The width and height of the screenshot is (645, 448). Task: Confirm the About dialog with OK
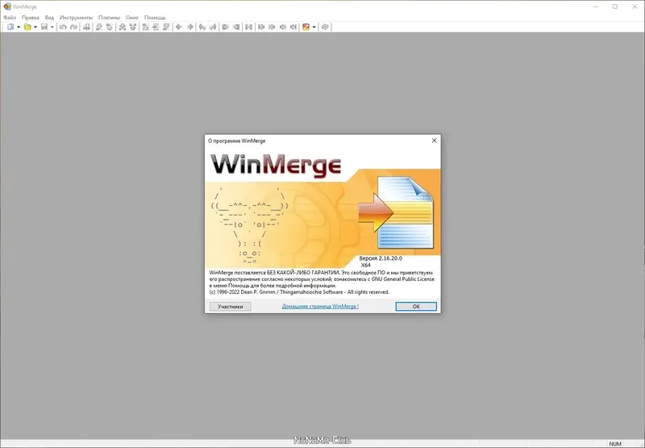click(416, 307)
